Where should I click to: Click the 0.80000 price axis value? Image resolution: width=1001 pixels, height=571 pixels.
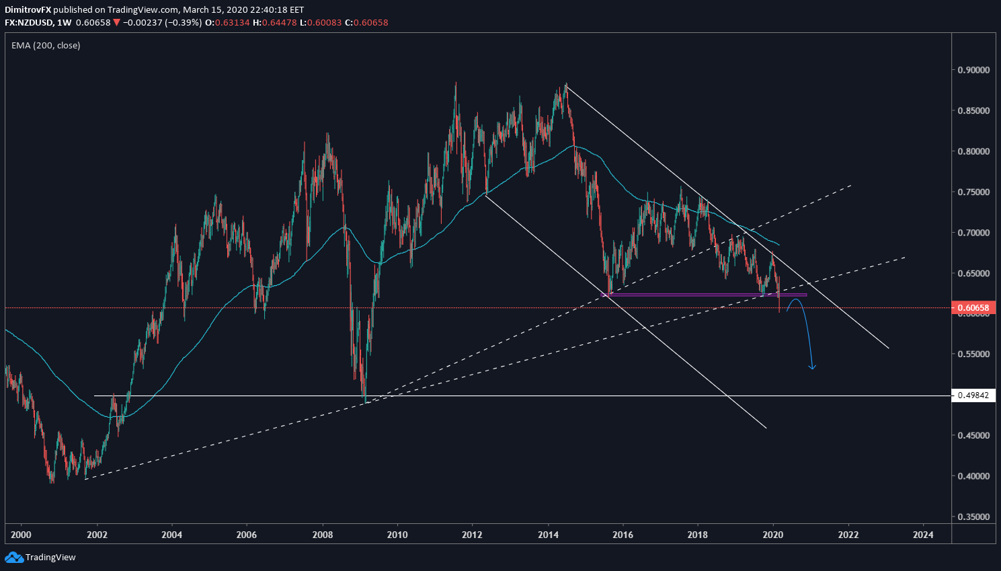point(973,151)
